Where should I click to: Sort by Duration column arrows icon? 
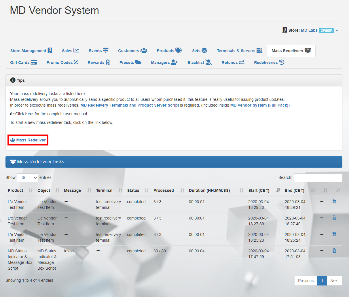(x=242, y=190)
